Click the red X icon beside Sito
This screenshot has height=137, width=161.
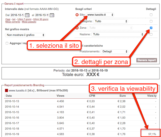pos(77,15)
